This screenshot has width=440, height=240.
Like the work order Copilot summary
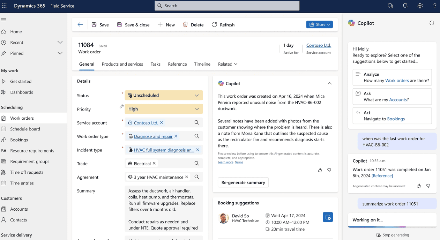pos(320,170)
